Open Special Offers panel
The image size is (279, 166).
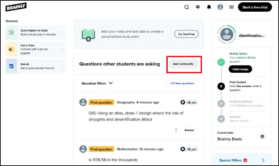click(242, 160)
